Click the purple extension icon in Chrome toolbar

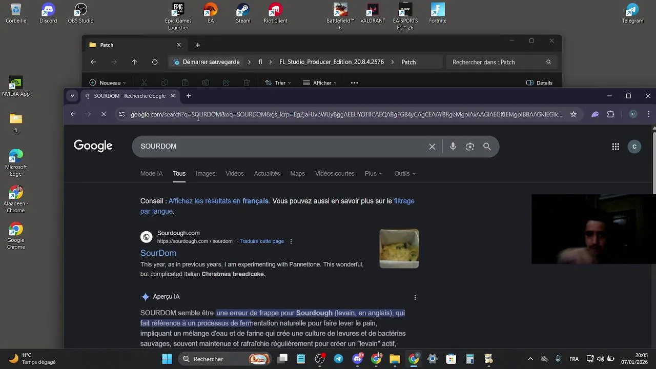click(x=595, y=114)
